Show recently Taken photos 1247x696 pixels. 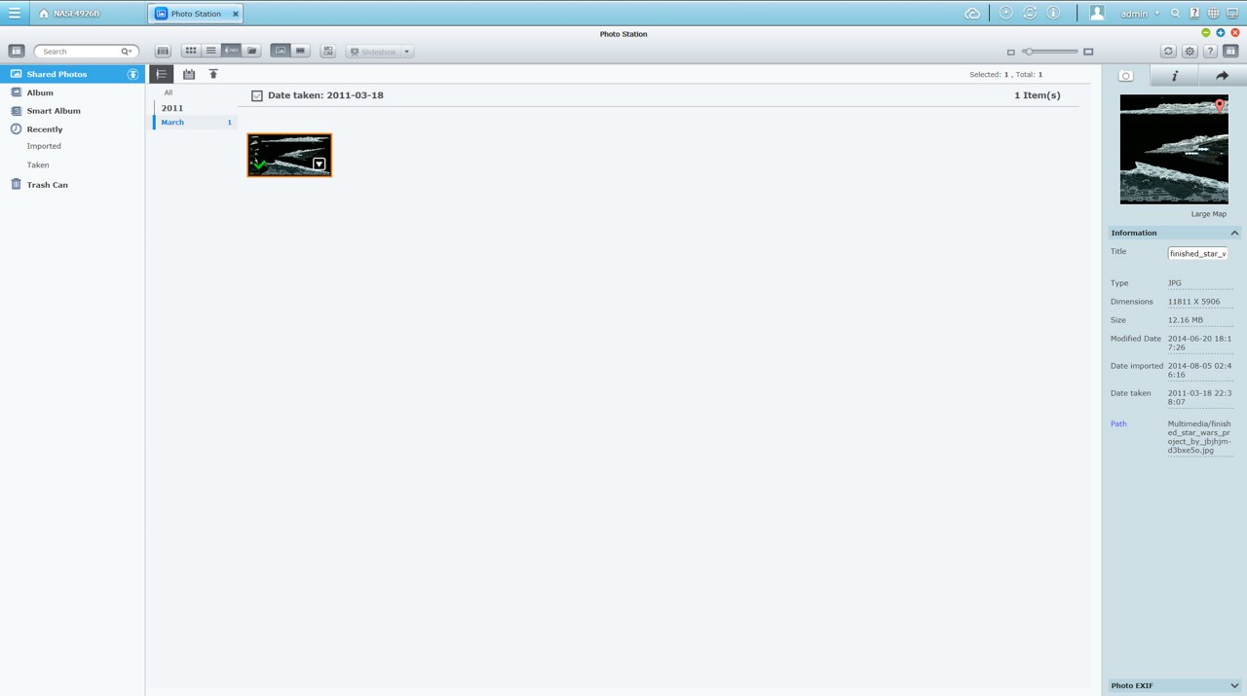tap(38, 165)
